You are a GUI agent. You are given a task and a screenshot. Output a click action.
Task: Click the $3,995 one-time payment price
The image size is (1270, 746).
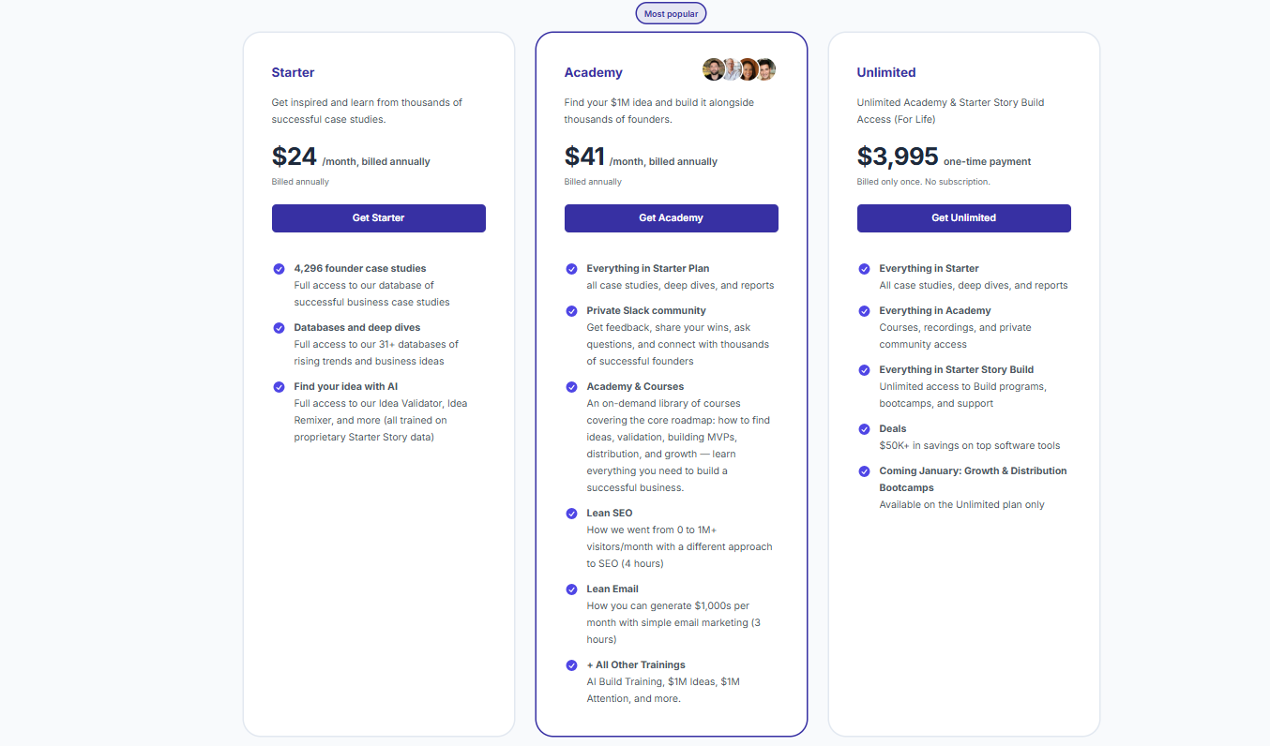tap(898, 157)
